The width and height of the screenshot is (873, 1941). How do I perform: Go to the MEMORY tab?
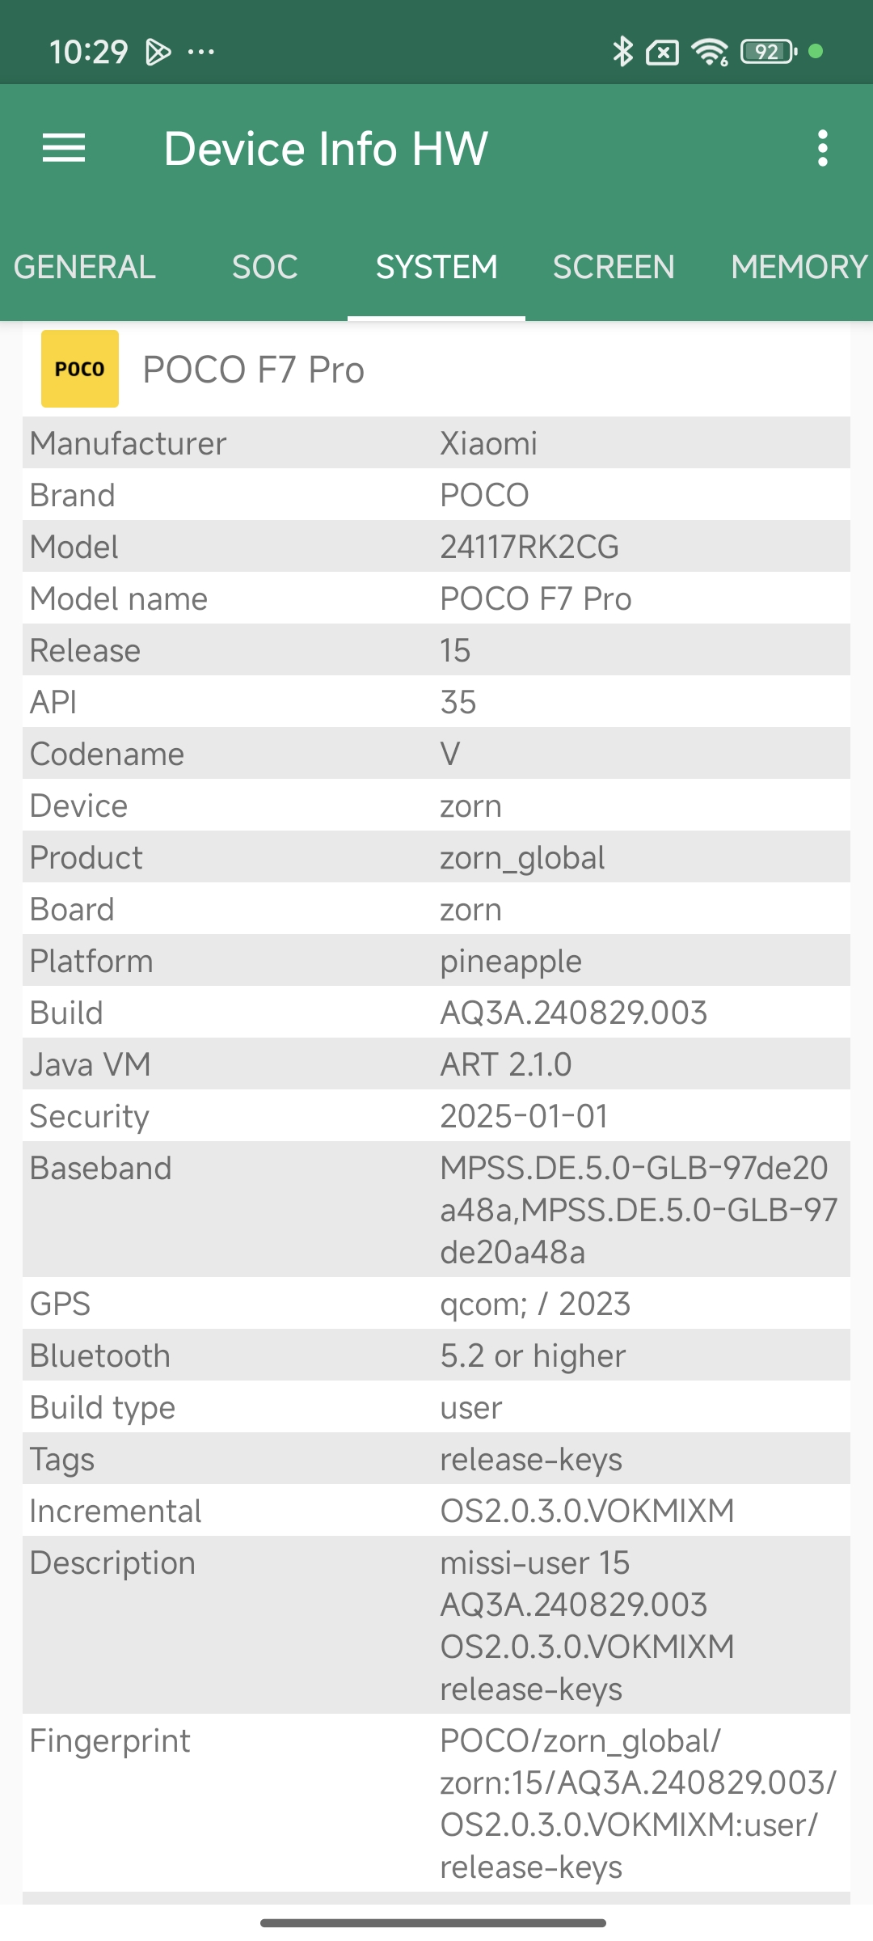799,267
